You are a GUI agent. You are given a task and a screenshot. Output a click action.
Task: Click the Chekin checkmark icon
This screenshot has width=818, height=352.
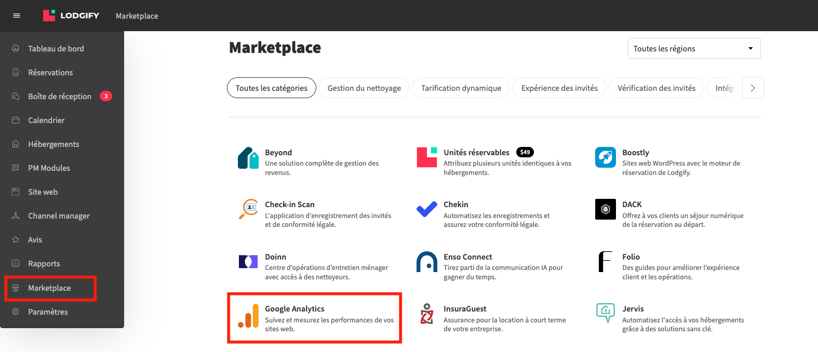pyautogui.click(x=427, y=210)
